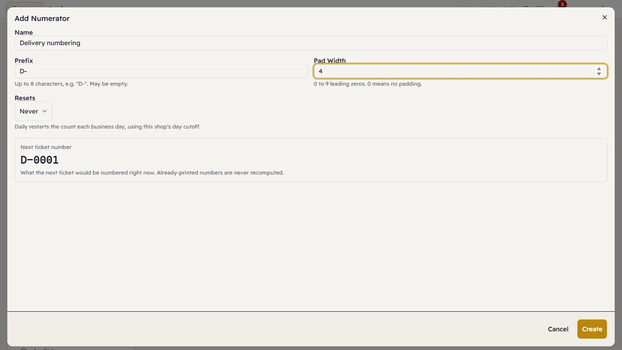Click the D-0001 ticket number preview
The height and width of the screenshot is (350, 622).
coord(40,160)
